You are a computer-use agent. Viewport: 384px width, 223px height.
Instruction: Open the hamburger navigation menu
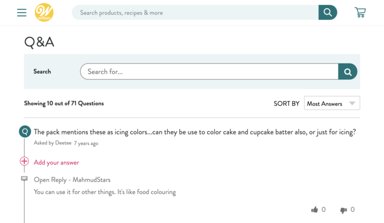click(x=21, y=12)
